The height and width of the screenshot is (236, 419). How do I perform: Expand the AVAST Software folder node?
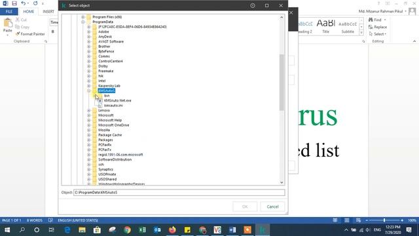[89, 41]
